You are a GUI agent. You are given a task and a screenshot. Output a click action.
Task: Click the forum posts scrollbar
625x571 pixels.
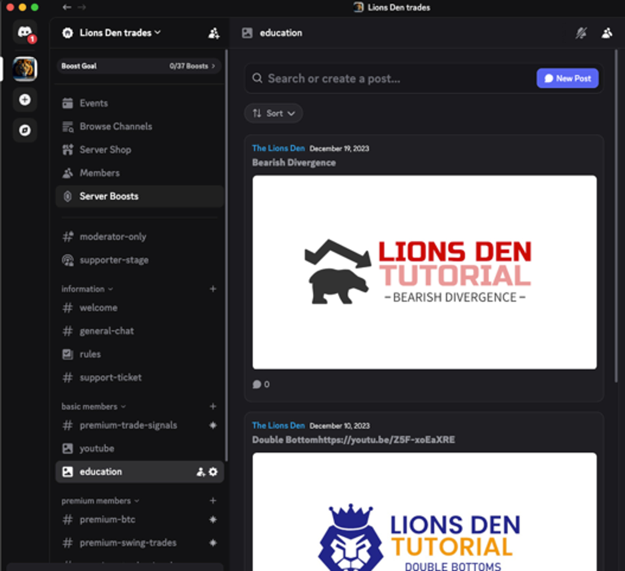coord(616,216)
